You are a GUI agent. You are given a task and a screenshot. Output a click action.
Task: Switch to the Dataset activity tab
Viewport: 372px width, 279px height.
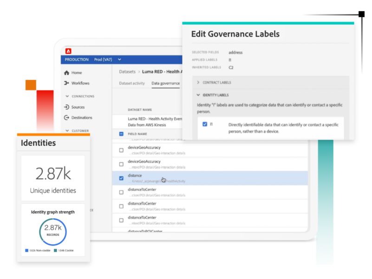pyautogui.click(x=132, y=83)
